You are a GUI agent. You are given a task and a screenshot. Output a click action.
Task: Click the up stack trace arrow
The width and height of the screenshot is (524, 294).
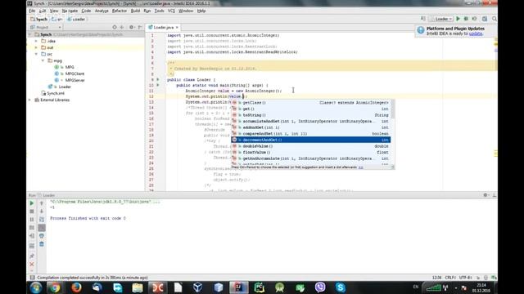[x=42, y=203]
